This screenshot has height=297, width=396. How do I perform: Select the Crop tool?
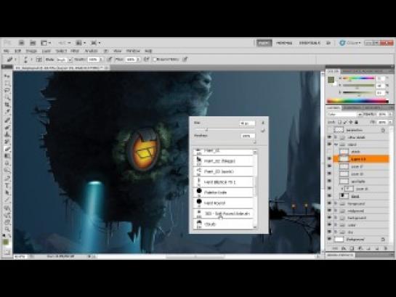[7, 105]
